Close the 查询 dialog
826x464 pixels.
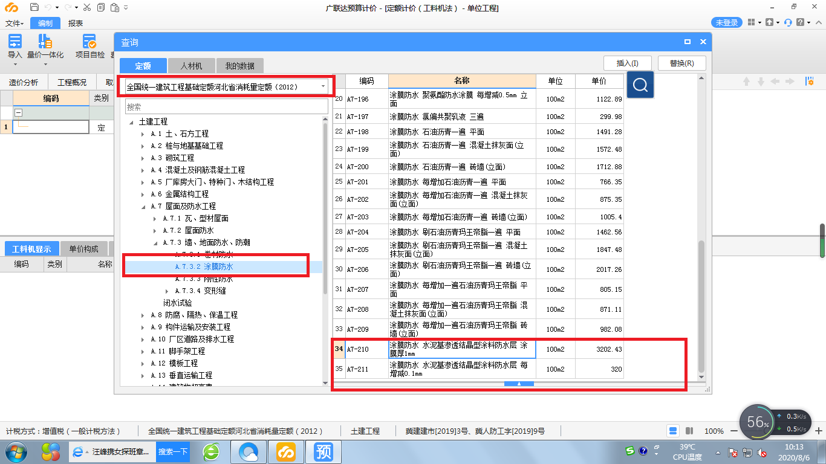coord(703,42)
